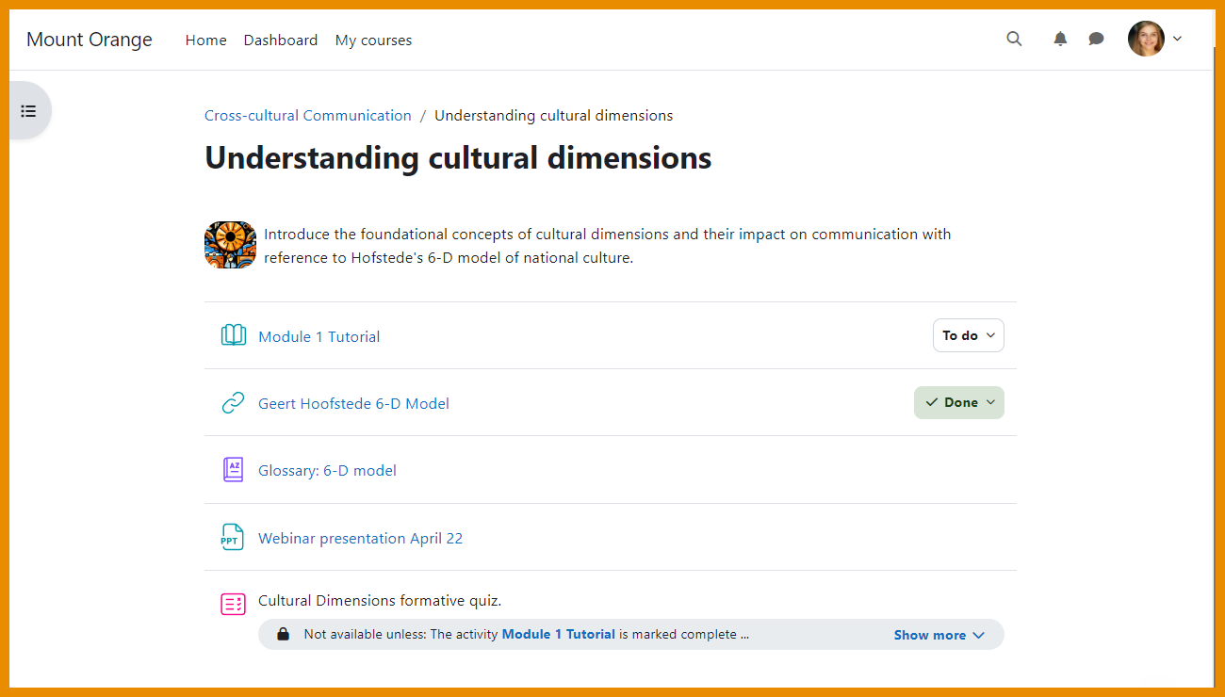Open user menu via profile avatar

pyautogui.click(x=1146, y=39)
